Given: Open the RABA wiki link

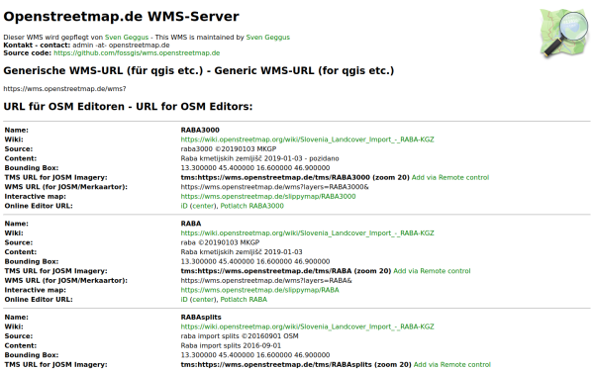Looking at the screenshot, I should click(x=307, y=233).
